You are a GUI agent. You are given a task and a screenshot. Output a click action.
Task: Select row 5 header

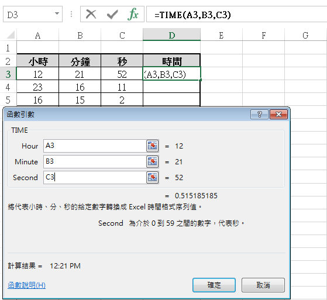point(8,100)
